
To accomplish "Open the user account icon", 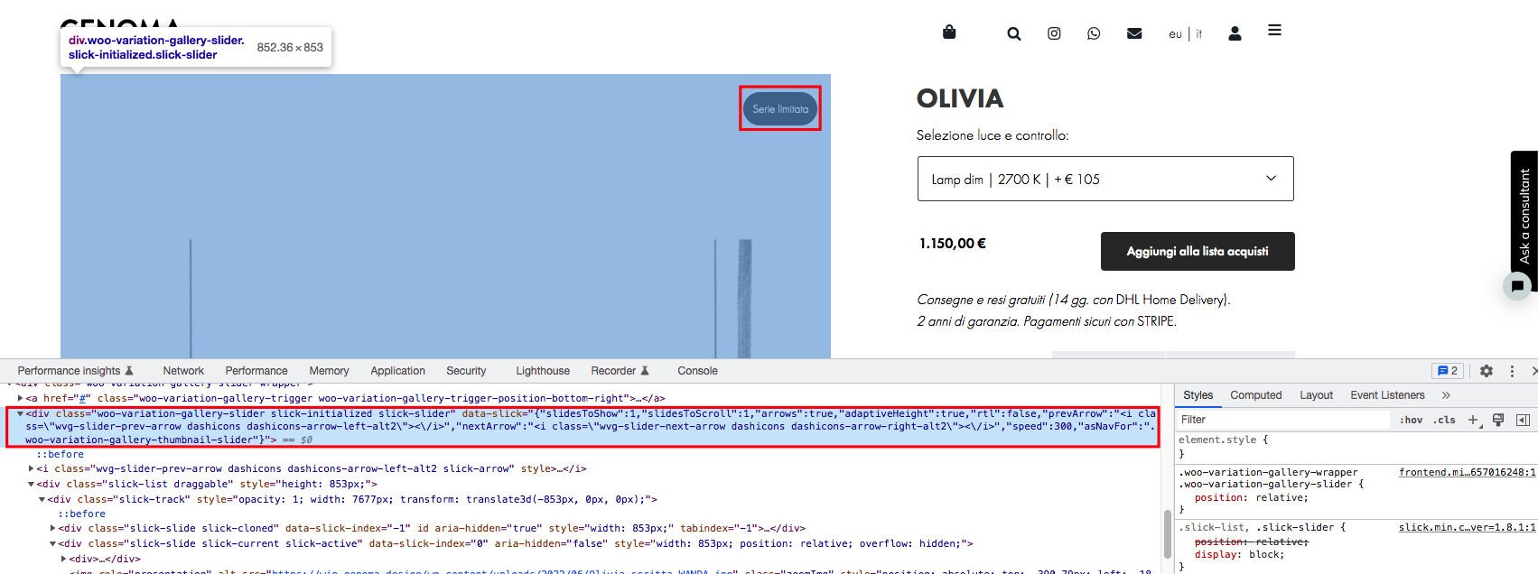I will [1235, 33].
